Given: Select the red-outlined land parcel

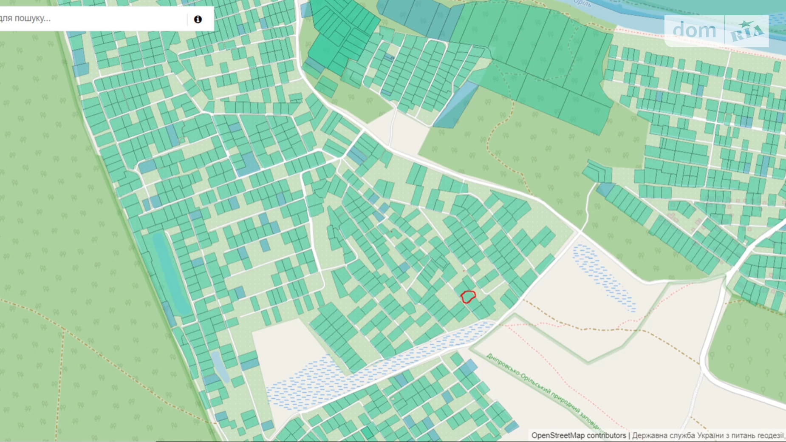Looking at the screenshot, I should tap(468, 297).
